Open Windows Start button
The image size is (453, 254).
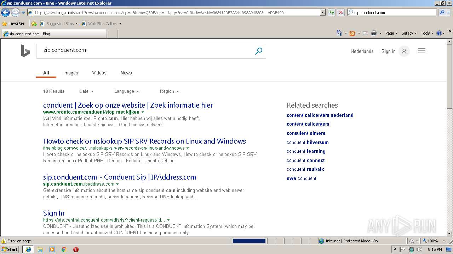pyautogui.click(x=10, y=249)
